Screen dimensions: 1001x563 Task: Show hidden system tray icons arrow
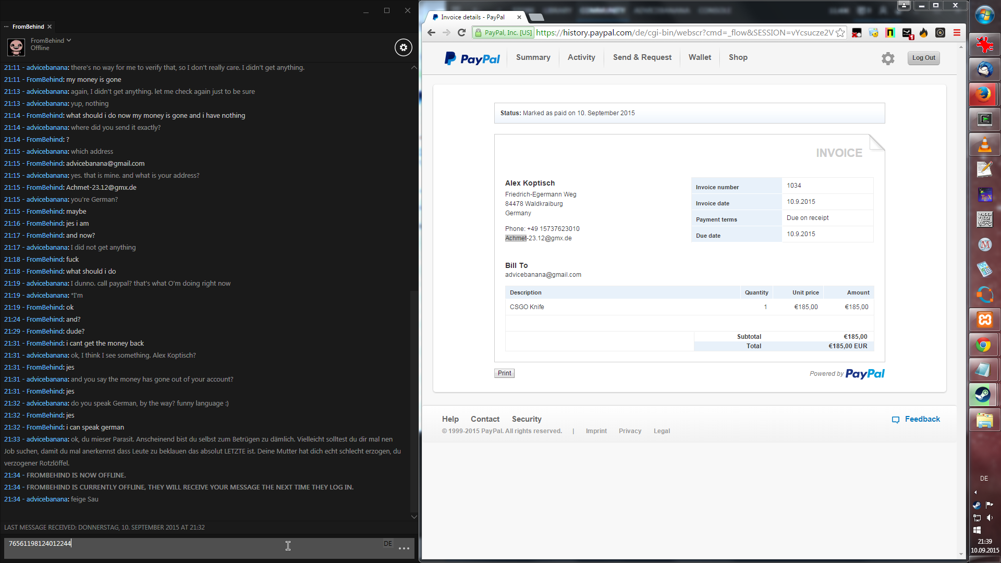(975, 492)
